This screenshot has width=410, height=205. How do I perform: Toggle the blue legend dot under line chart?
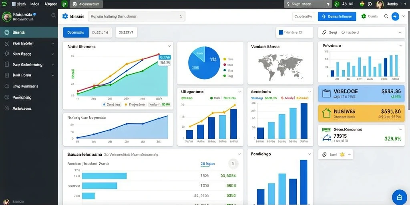pos(104,105)
